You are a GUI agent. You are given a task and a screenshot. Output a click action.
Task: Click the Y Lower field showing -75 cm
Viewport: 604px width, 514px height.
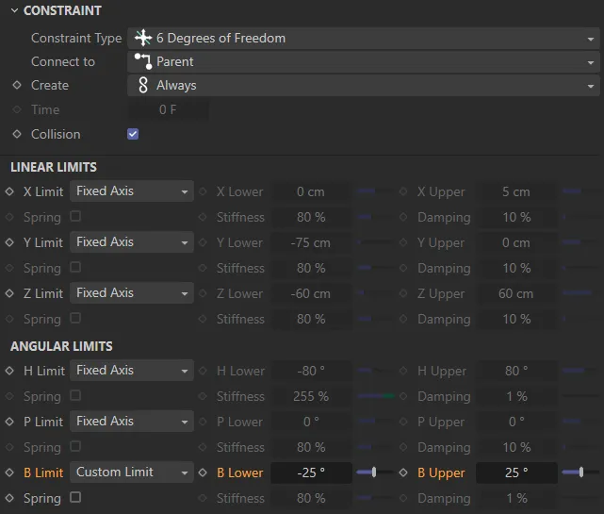pyautogui.click(x=311, y=242)
